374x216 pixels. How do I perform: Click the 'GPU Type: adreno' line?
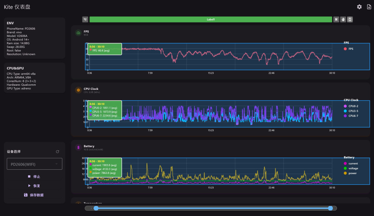19,88
